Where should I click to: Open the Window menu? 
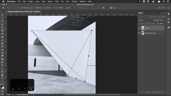click(x=83, y=1)
